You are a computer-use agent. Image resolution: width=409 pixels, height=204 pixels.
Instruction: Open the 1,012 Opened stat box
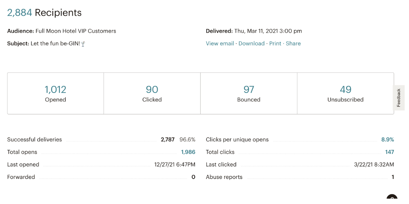pyautogui.click(x=56, y=93)
